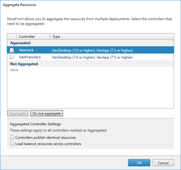The image size is (181, 170).
Task: Sort by the Controller column header
Action: tap(33, 37)
